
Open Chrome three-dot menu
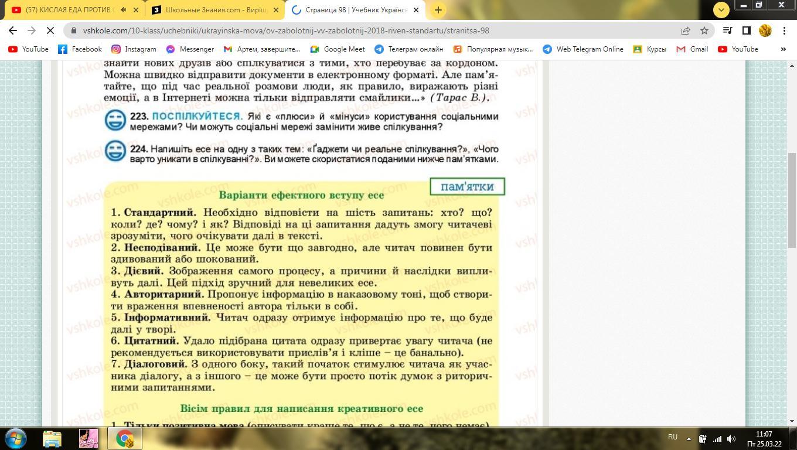[784, 30]
